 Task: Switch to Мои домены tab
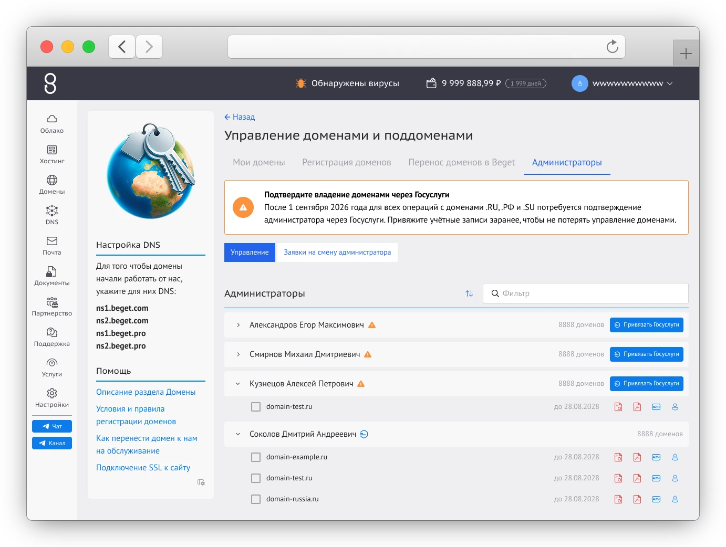click(259, 162)
